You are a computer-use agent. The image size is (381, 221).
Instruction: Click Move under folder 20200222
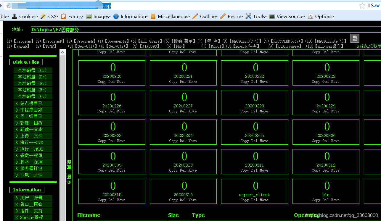264,82
